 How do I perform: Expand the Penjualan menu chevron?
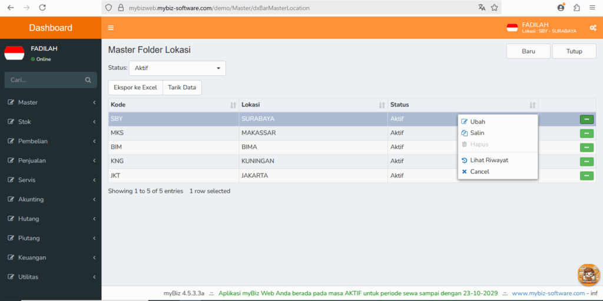[x=94, y=160]
